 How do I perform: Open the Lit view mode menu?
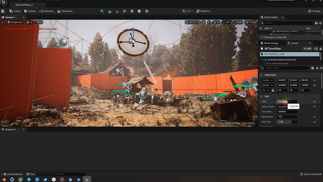(29, 22)
